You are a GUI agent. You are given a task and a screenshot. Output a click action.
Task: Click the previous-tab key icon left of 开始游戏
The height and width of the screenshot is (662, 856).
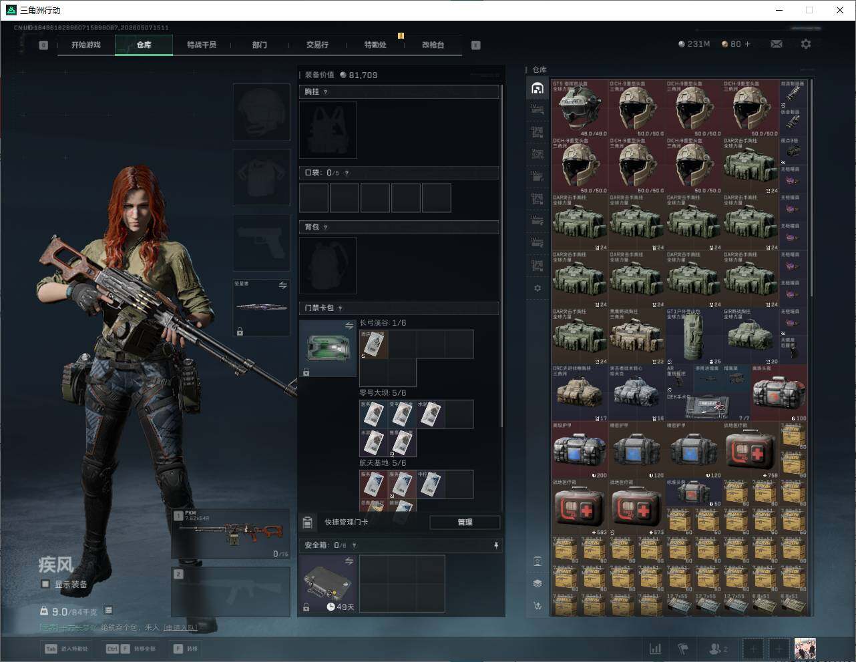click(x=43, y=45)
